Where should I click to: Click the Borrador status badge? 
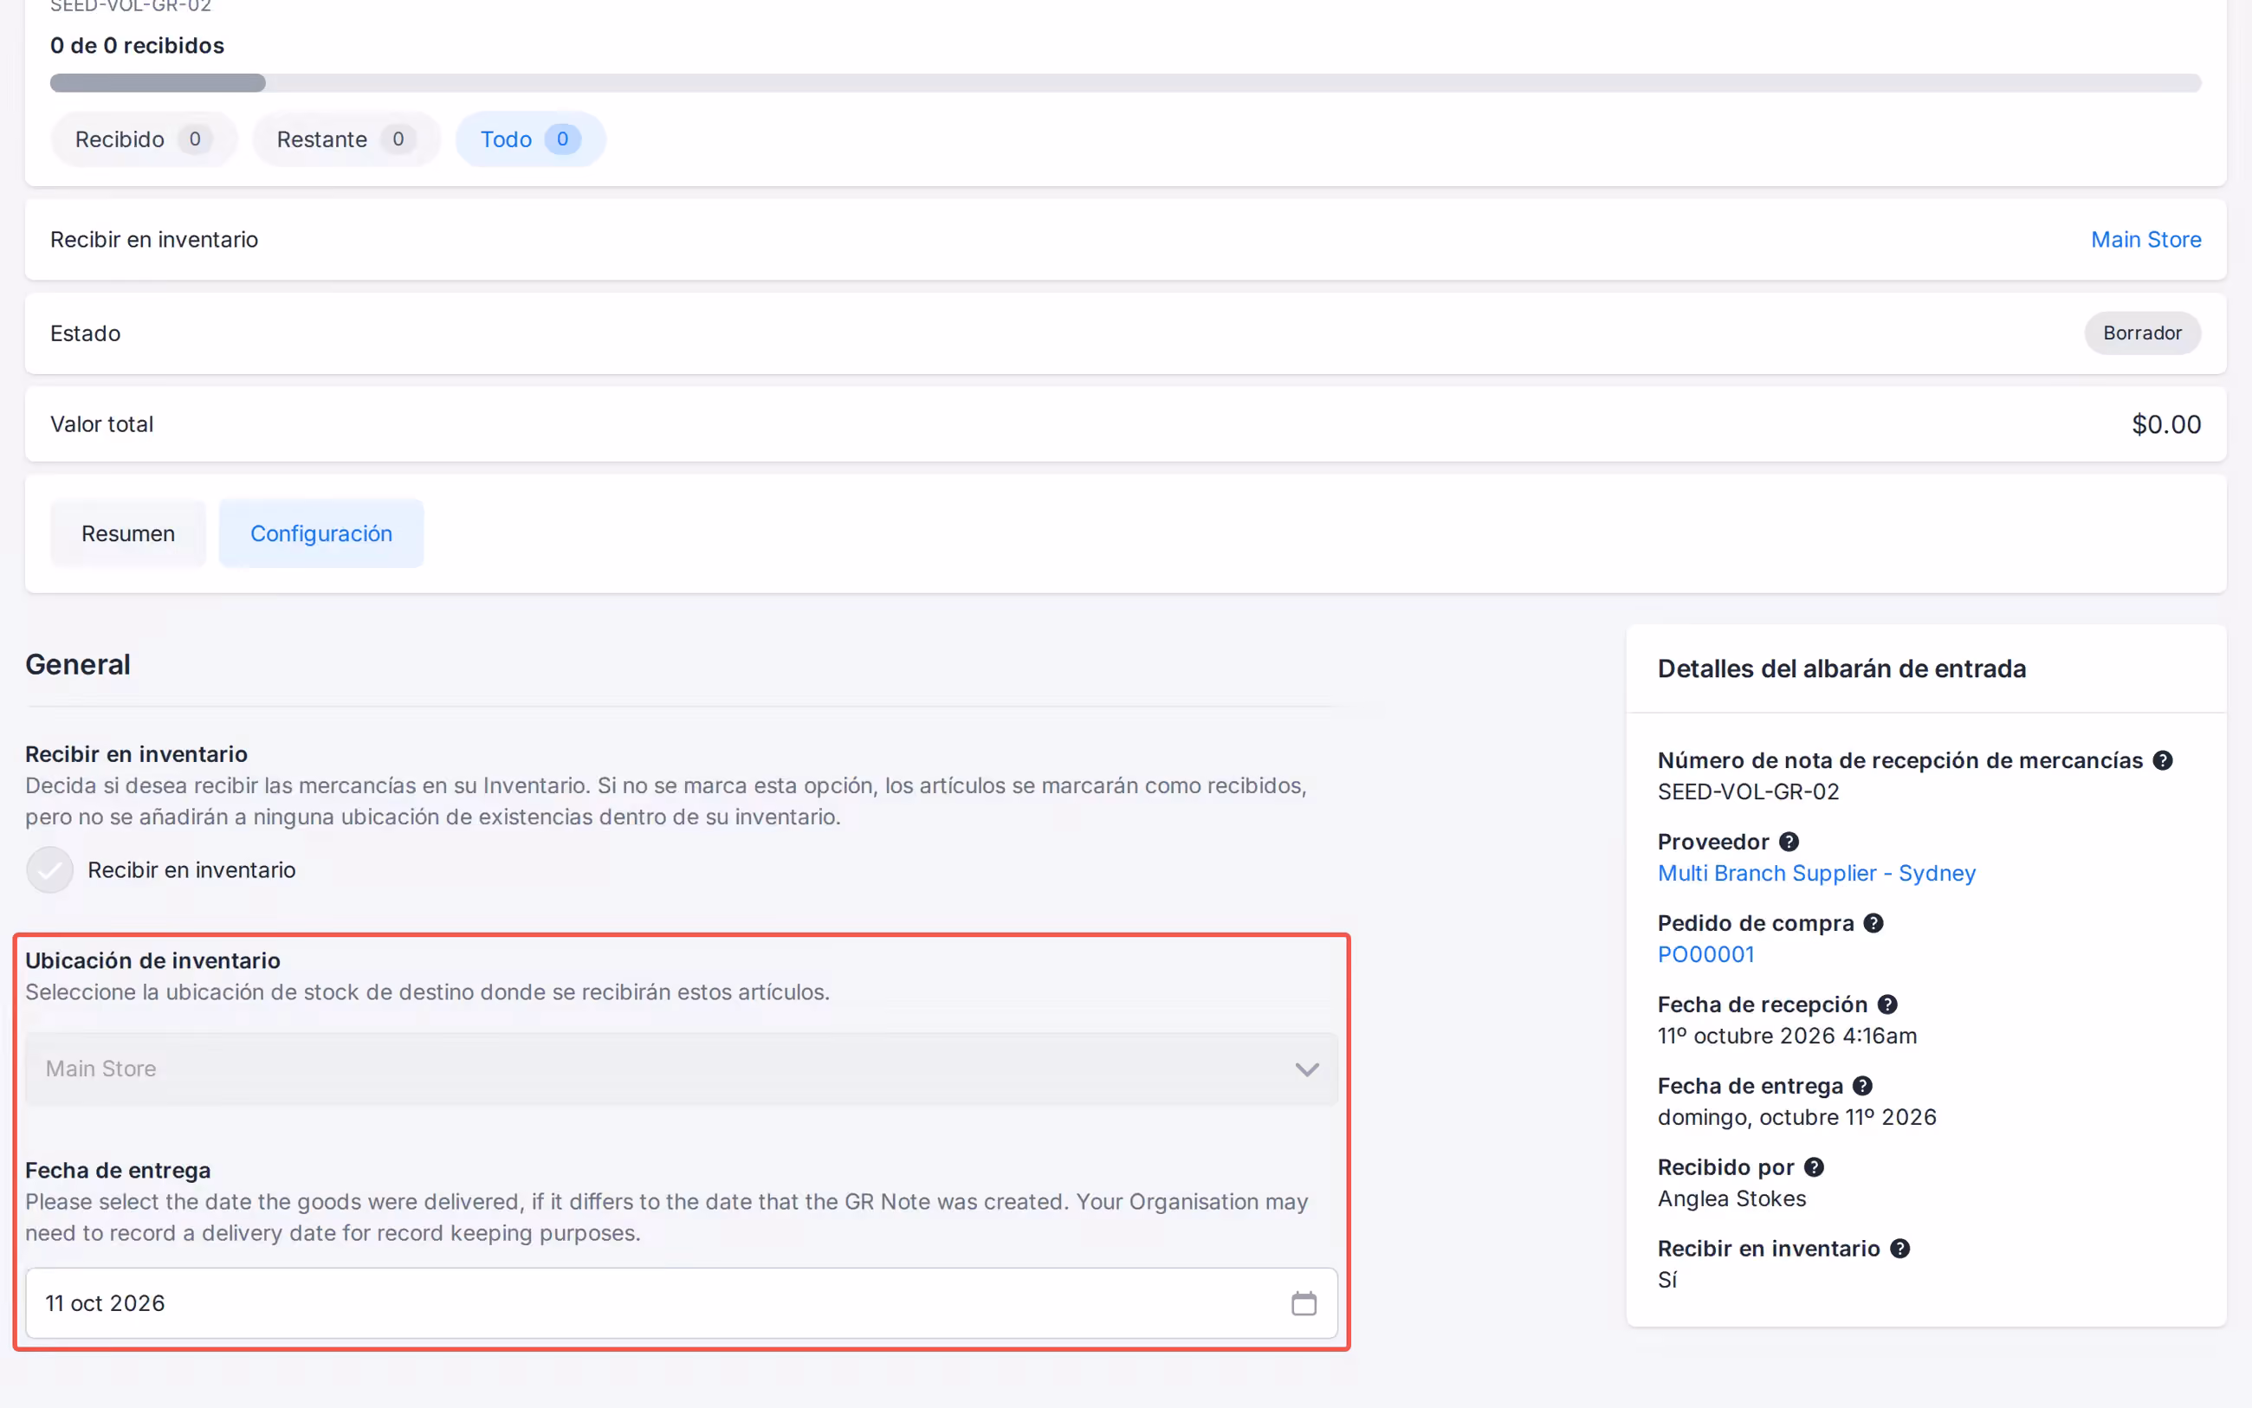coord(2142,333)
